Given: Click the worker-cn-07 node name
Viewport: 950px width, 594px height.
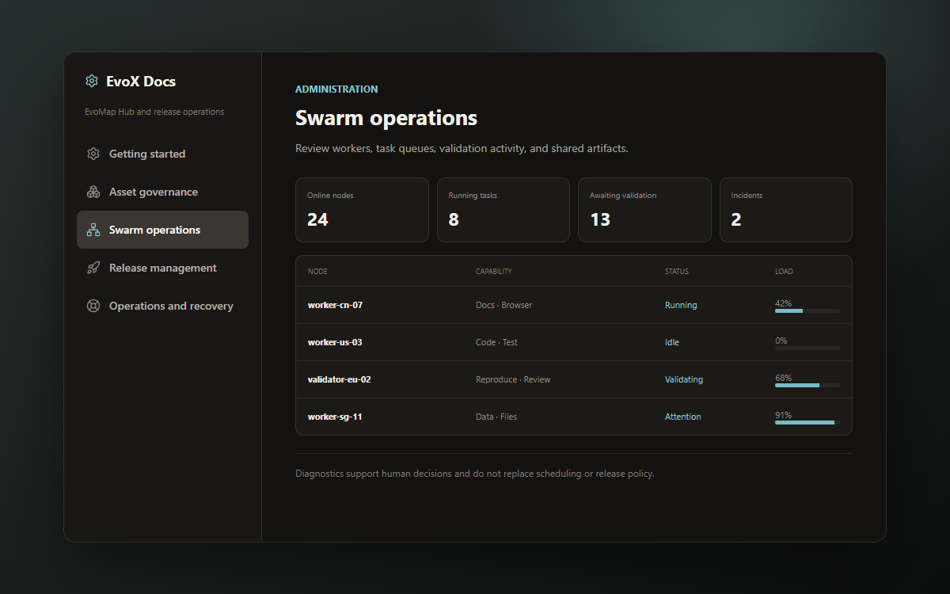Looking at the screenshot, I should coord(335,305).
